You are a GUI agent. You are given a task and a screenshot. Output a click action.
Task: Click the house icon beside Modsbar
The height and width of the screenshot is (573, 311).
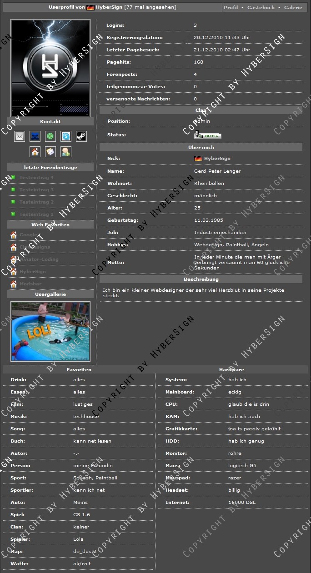[14, 284]
